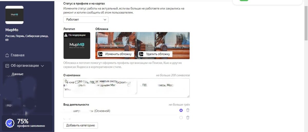The width and height of the screenshot is (308, 132).
Task: Click the image icon on Удалить обложку
Action: [141, 54]
